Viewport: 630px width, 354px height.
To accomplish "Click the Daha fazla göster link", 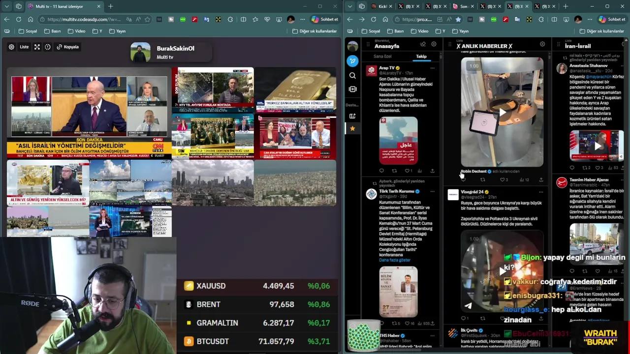I will click(x=395, y=260).
